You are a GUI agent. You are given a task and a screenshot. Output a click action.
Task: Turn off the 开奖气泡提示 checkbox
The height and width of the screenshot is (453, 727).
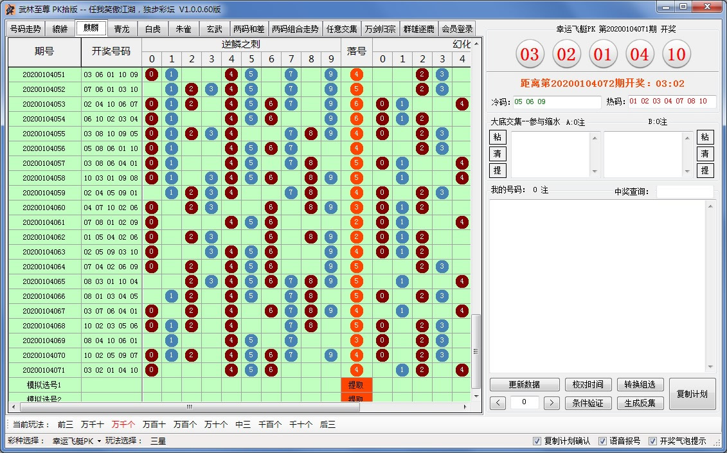[x=652, y=441]
